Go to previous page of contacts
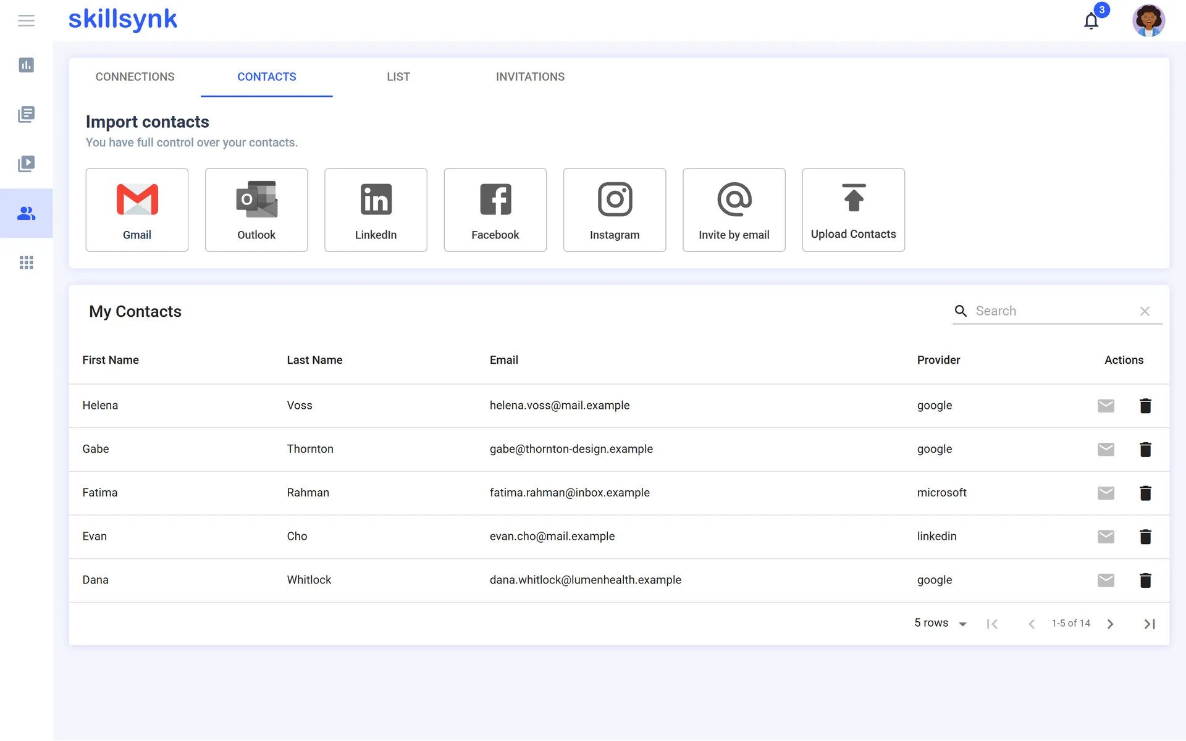1186x741 pixels. point(1032,624)
